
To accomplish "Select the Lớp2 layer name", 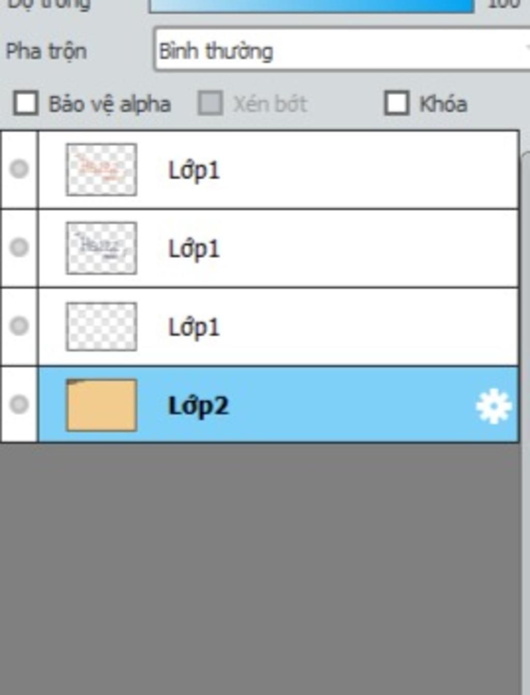I will point(198,406).
